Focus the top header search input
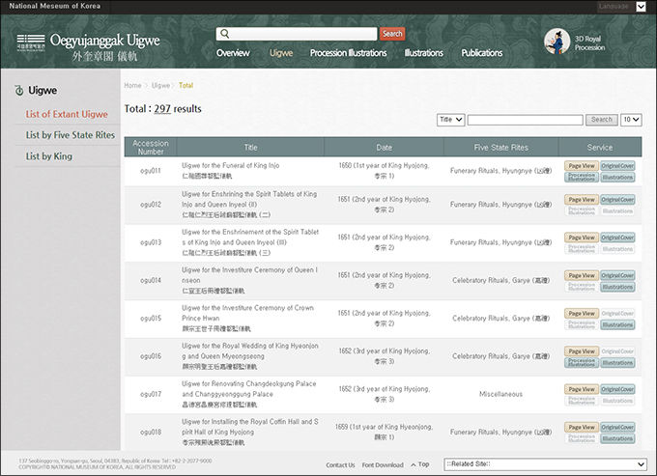Screen dimensions: 657x476 (x=297, y=34)
